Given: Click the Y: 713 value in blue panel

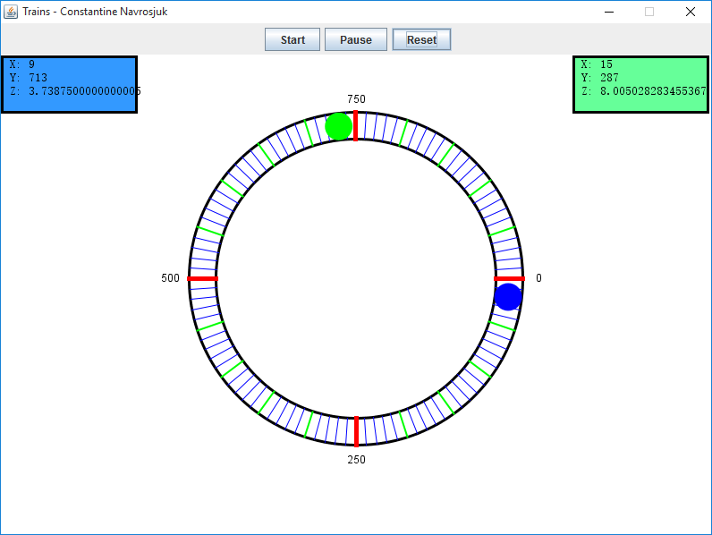Looking at the screenshot, I should point(38,78).
